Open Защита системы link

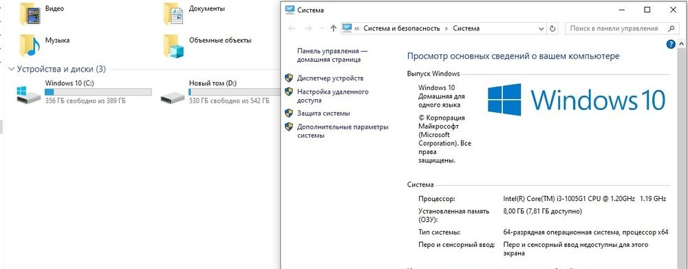[323, 114]
